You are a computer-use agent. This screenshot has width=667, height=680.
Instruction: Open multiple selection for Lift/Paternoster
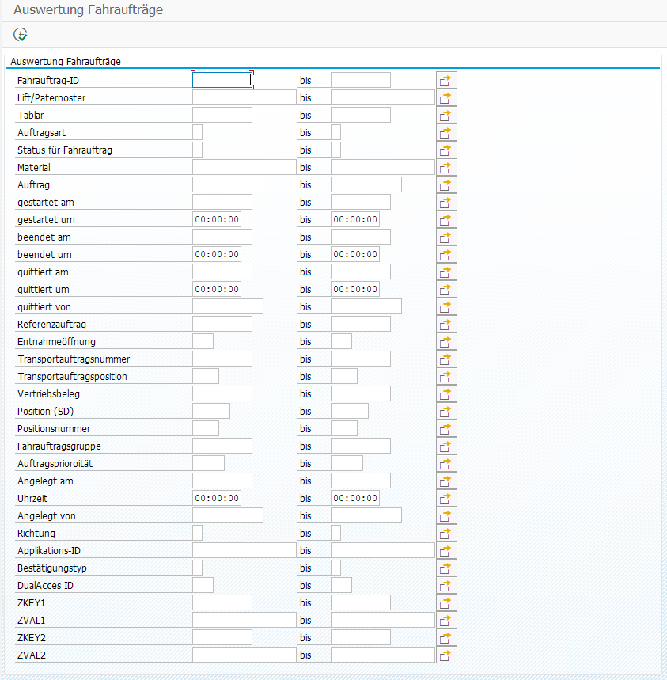tap(446, 97)
